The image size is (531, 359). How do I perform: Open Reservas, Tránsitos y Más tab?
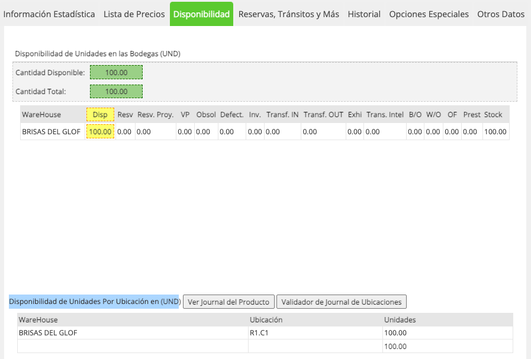(288, 14)
